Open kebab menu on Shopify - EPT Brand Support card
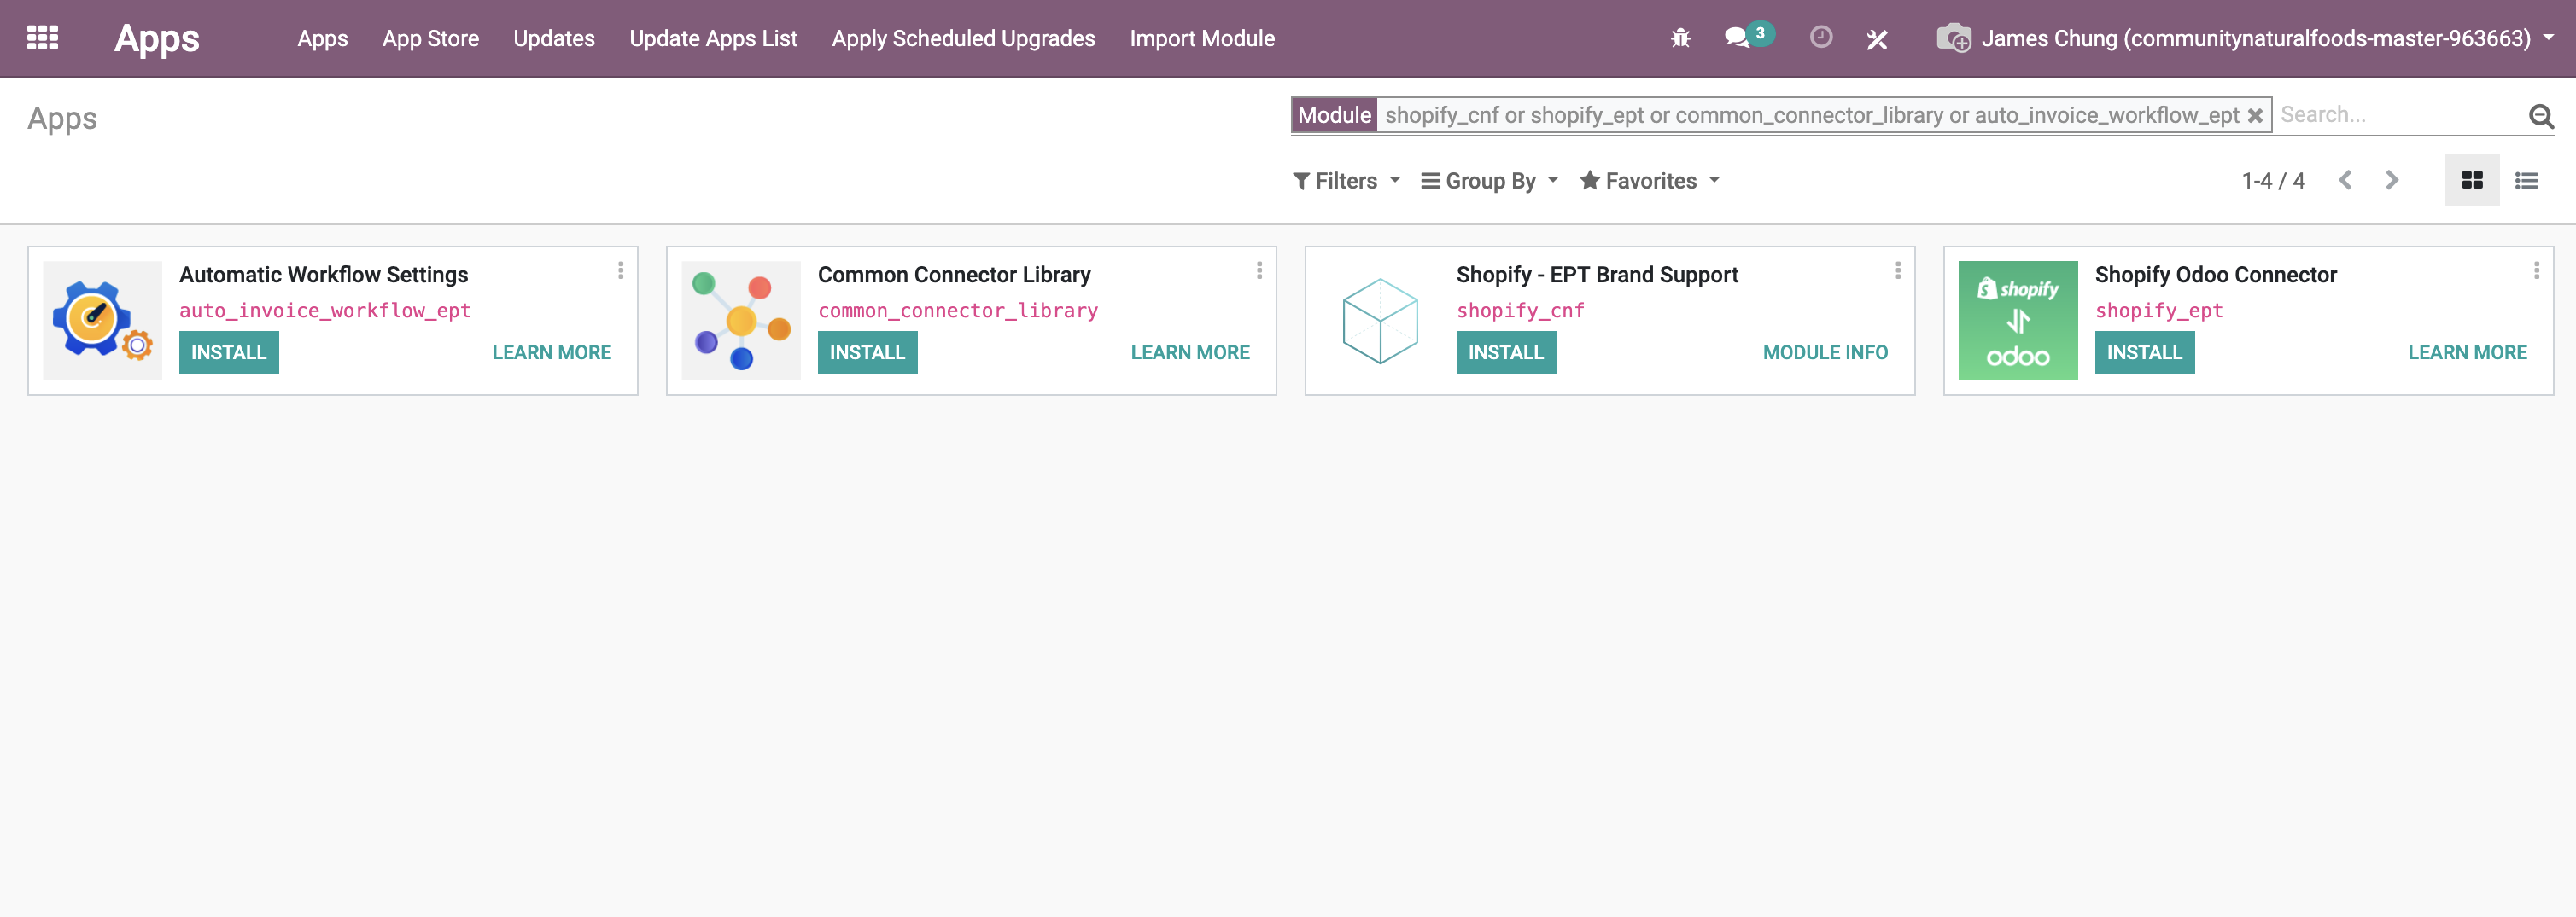This screenshot has height=917, width=2576. [1897, 270]
